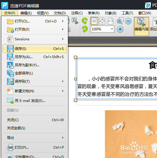Select the marquee zoom tool
157x158 pixels.
(120, 21)
